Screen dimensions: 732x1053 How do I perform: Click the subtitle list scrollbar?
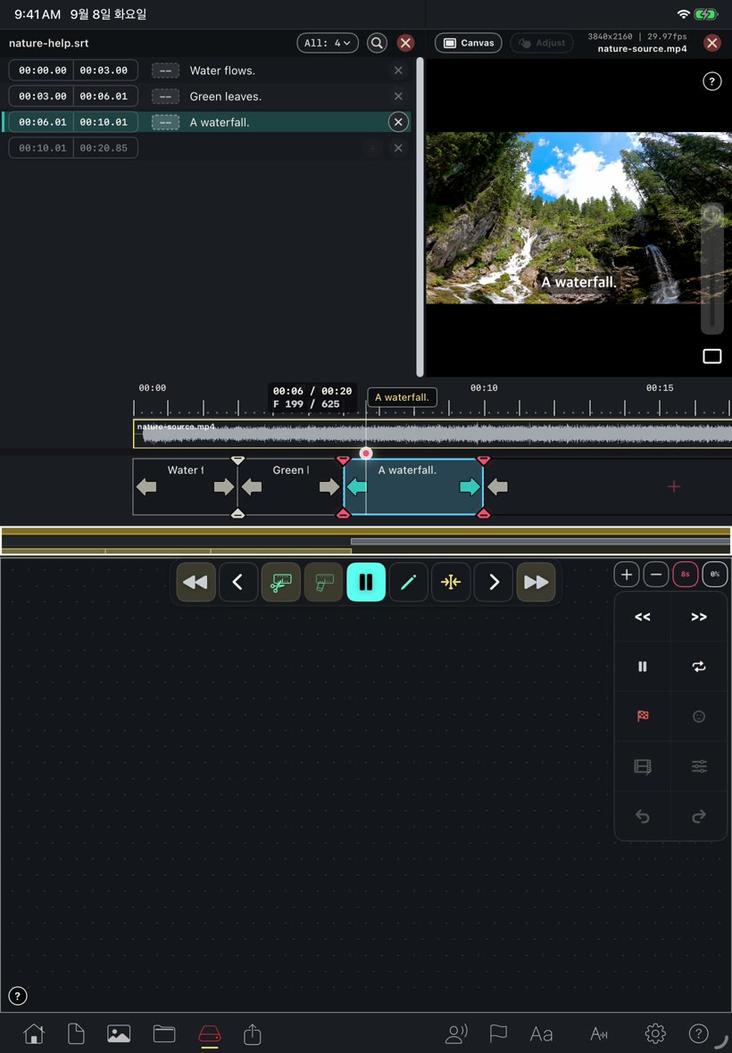click(x=420, y=216)
